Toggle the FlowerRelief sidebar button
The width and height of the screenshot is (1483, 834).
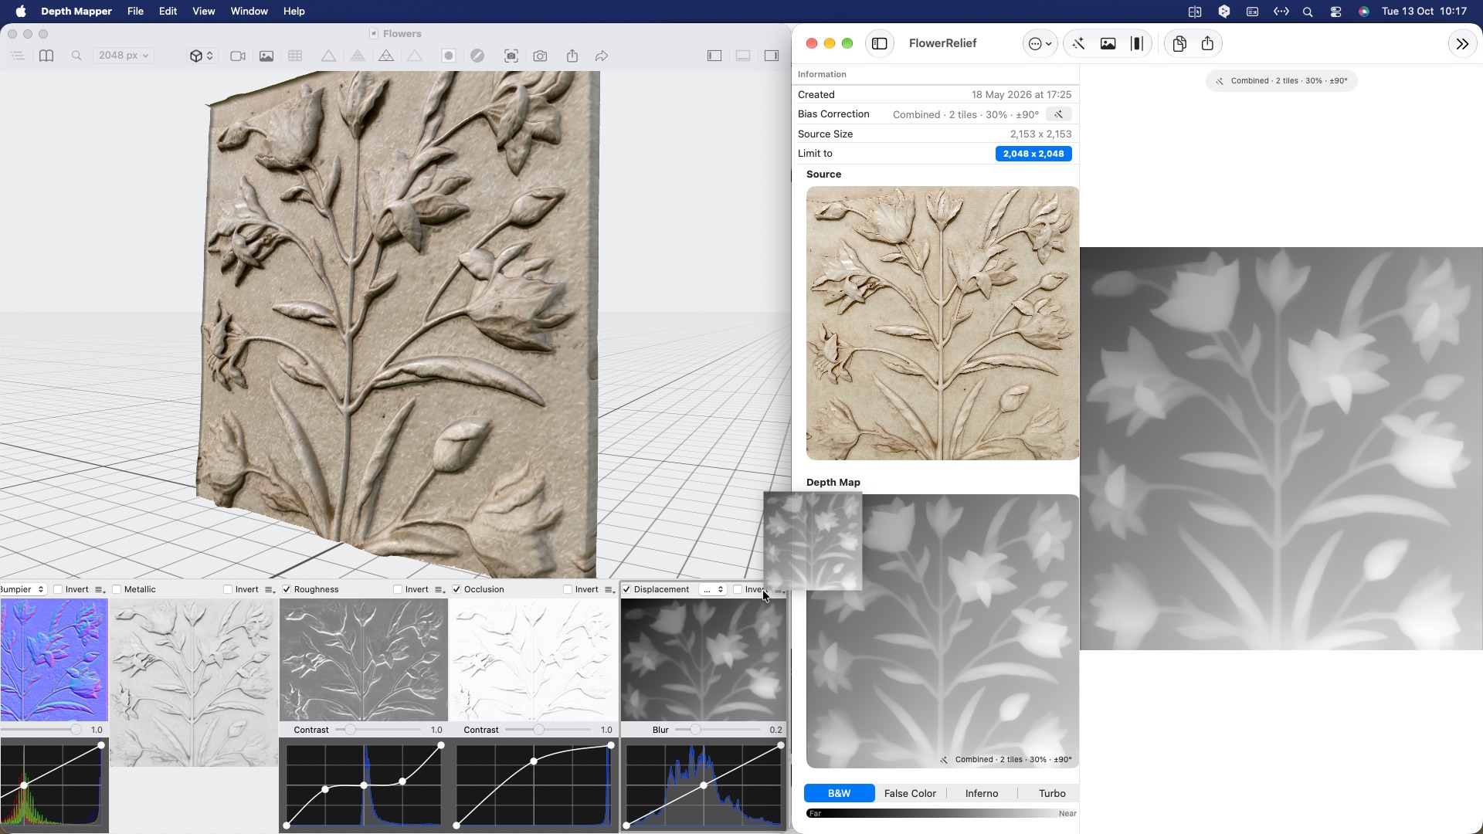coord(880,43)
